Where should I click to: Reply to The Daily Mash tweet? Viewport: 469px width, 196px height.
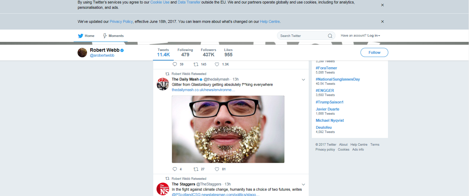pyautogui.click(x=174, y=169)
